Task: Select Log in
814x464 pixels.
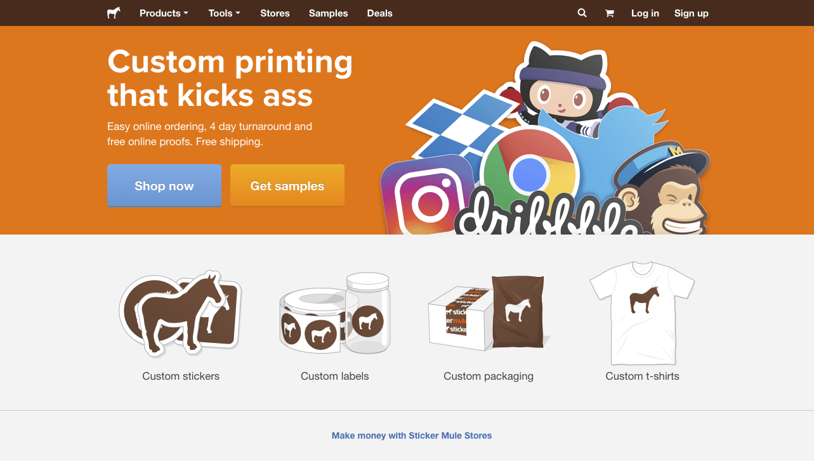Action: [645, 13]
